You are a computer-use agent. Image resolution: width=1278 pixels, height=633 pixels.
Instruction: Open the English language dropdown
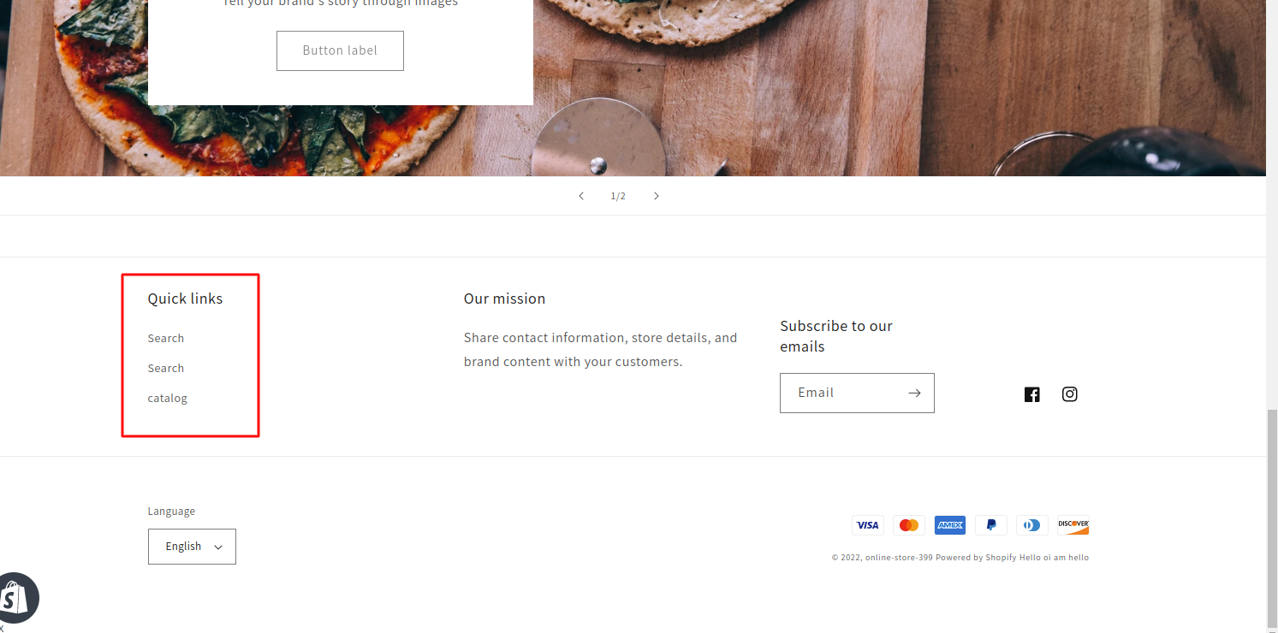[192, 547]
